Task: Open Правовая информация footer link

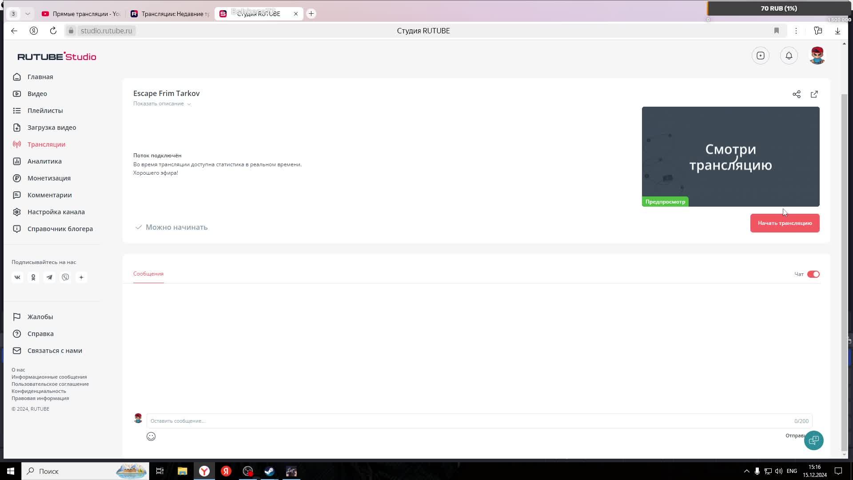Action: tap(40, 398)
